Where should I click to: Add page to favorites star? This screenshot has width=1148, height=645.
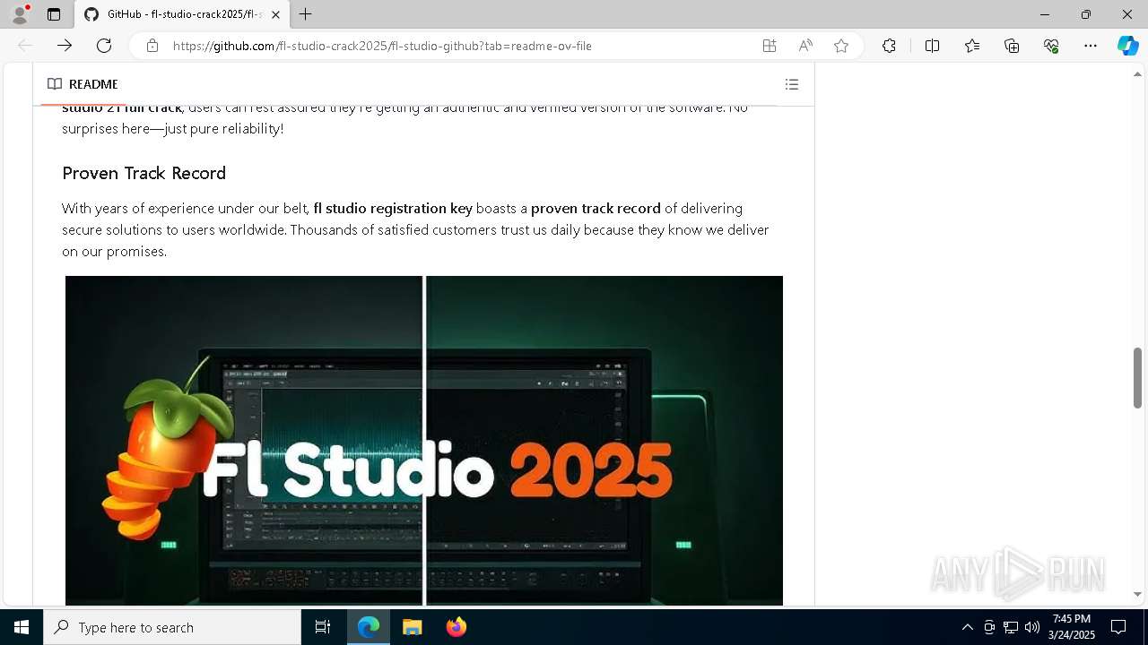[x=841, y=46]
